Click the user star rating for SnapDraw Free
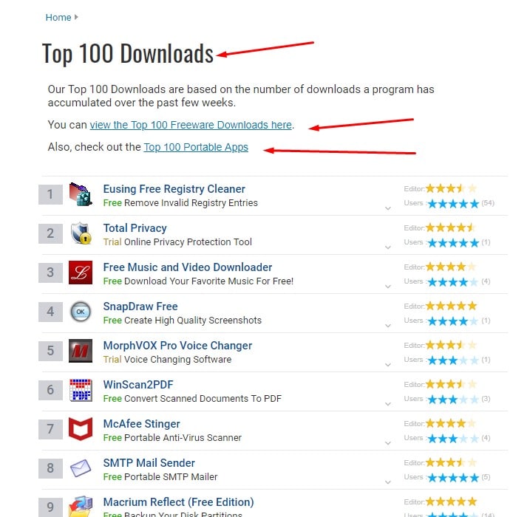The height and width of the screenshot is (517, 510). pyautogui.click(x=452, y=321)
